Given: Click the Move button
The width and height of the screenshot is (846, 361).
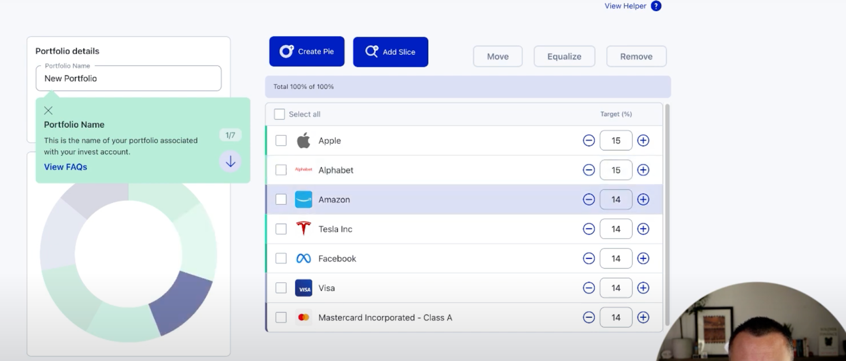Looking at the screenshot, I should [x=498, y=56].
